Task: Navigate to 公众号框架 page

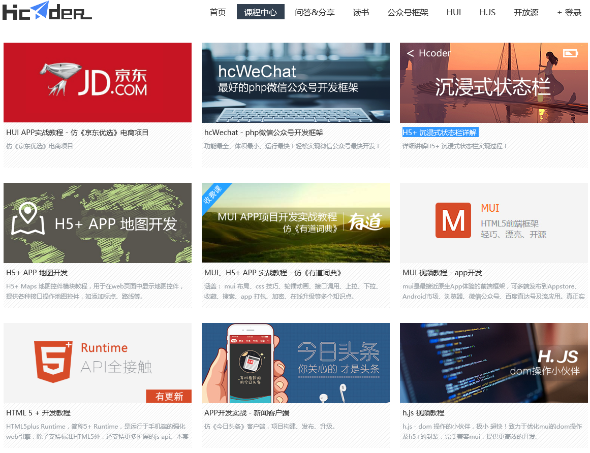Action: (x=408, y=12)
